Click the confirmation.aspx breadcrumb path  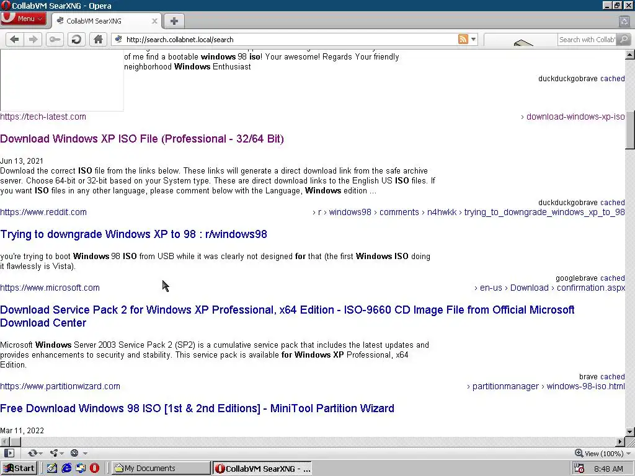tap(591, 288)
